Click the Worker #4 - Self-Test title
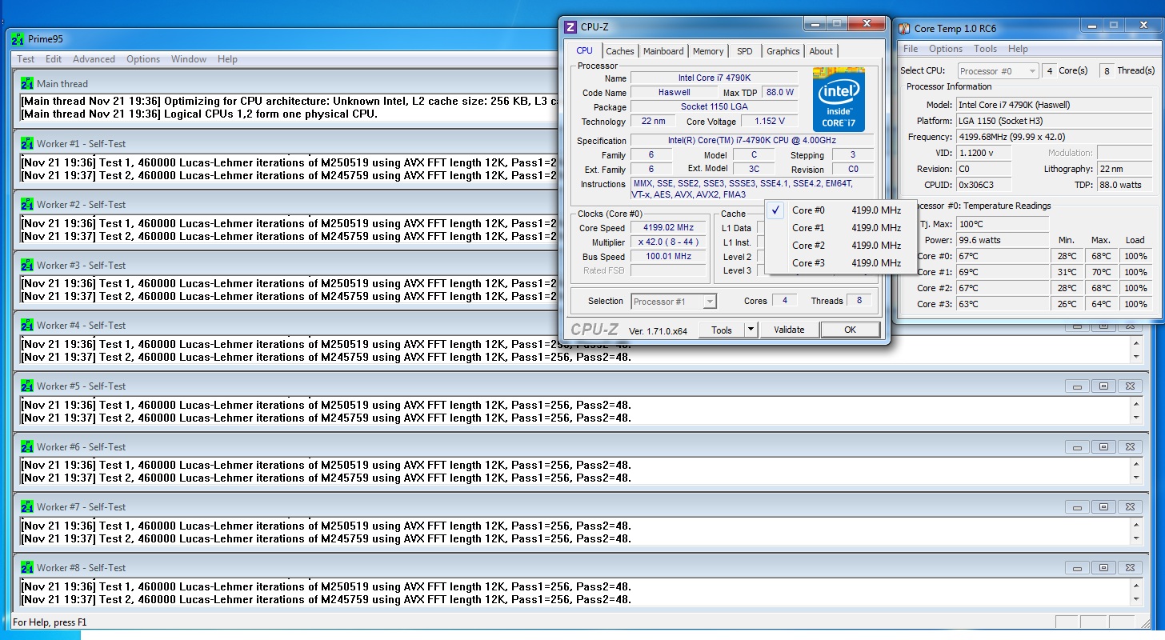Image resolution: width=1165 pixels, height=640 pixels. [81, 326]
